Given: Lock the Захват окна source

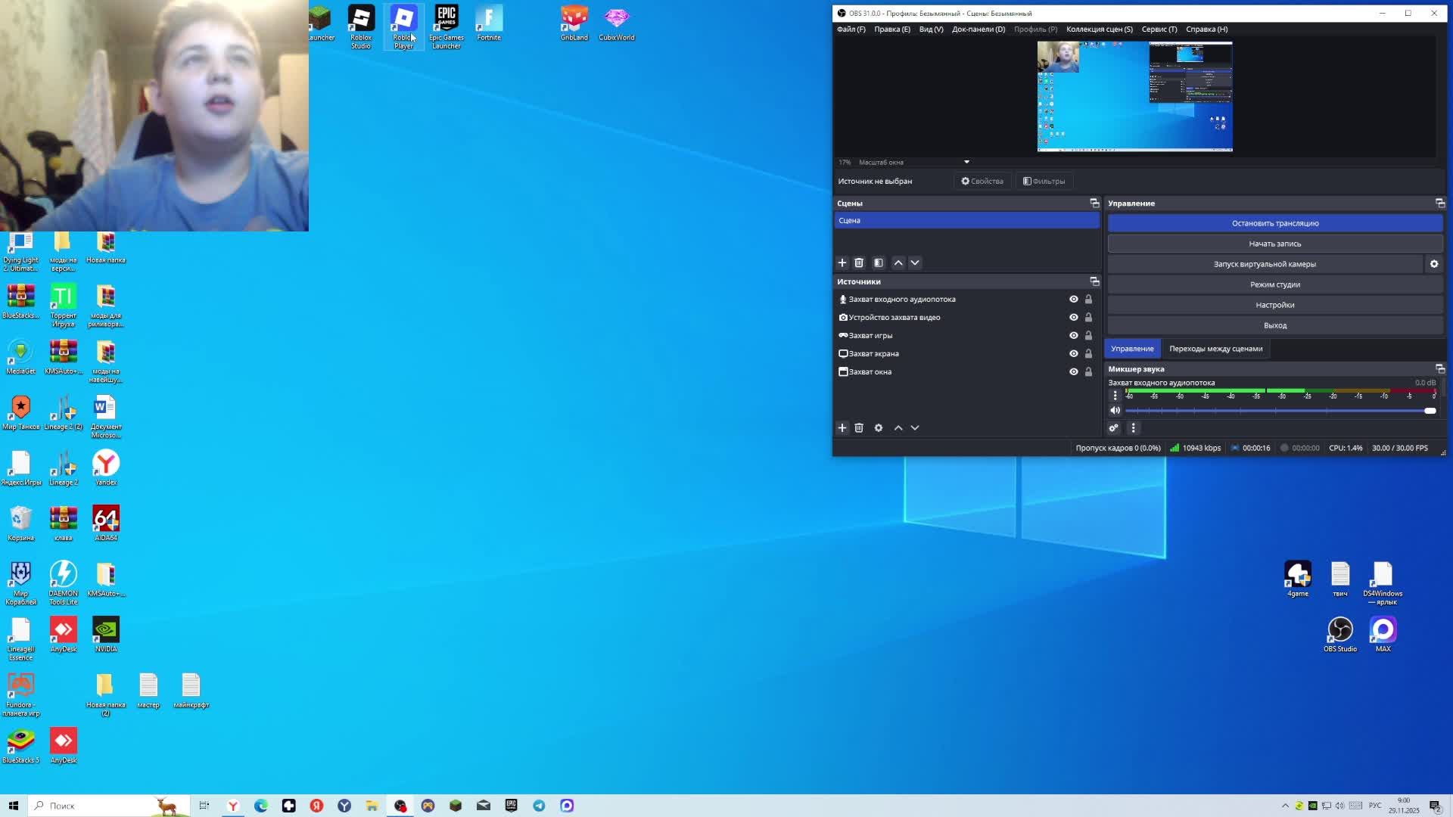Looking at the screenshot, I should pos(1088,372).
